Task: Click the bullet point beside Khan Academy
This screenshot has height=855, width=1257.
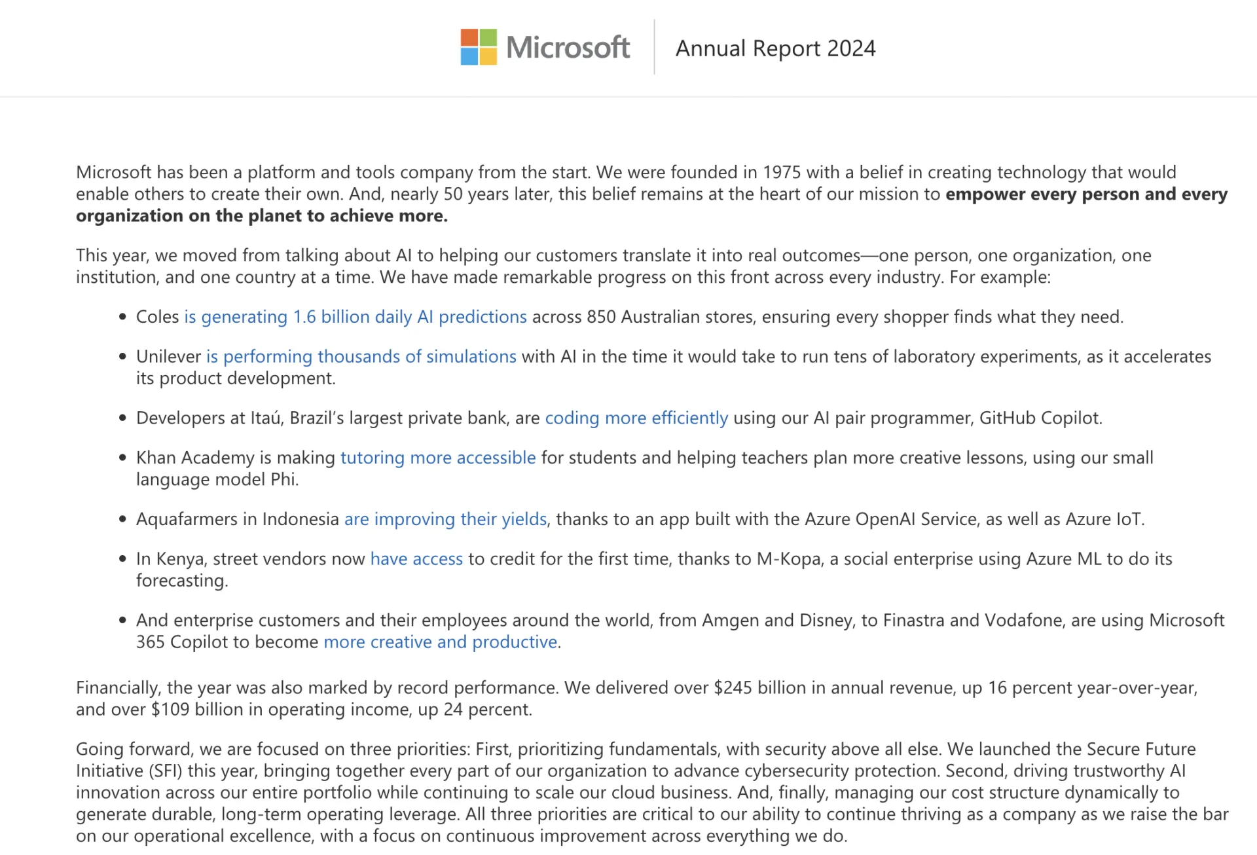Action: pyautogui.click(x=122, y=458)
